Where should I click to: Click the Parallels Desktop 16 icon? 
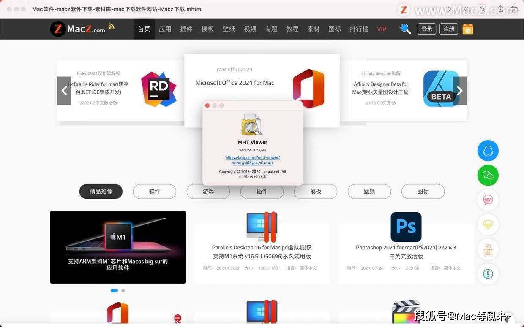(x=262, y=227)
